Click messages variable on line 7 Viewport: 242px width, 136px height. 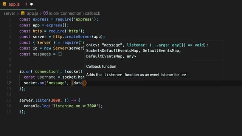pyautogui.click(x=42, y=54)
